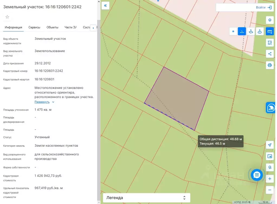Click the cadastral number value 16:16:120601:2242
The width and height of the screenshot is (277, 204).
point(49,71)
